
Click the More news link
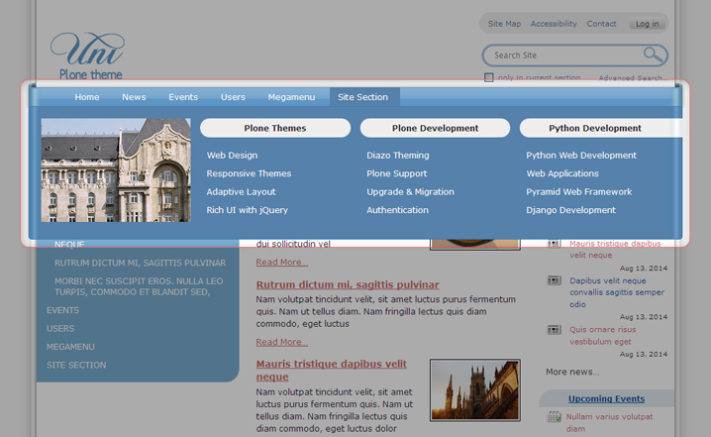572,372
